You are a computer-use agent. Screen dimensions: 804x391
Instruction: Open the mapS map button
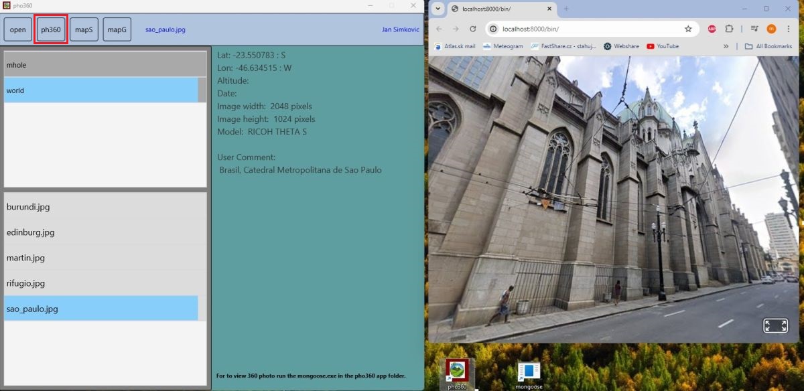pyautogui.click(x=84, y=29)
